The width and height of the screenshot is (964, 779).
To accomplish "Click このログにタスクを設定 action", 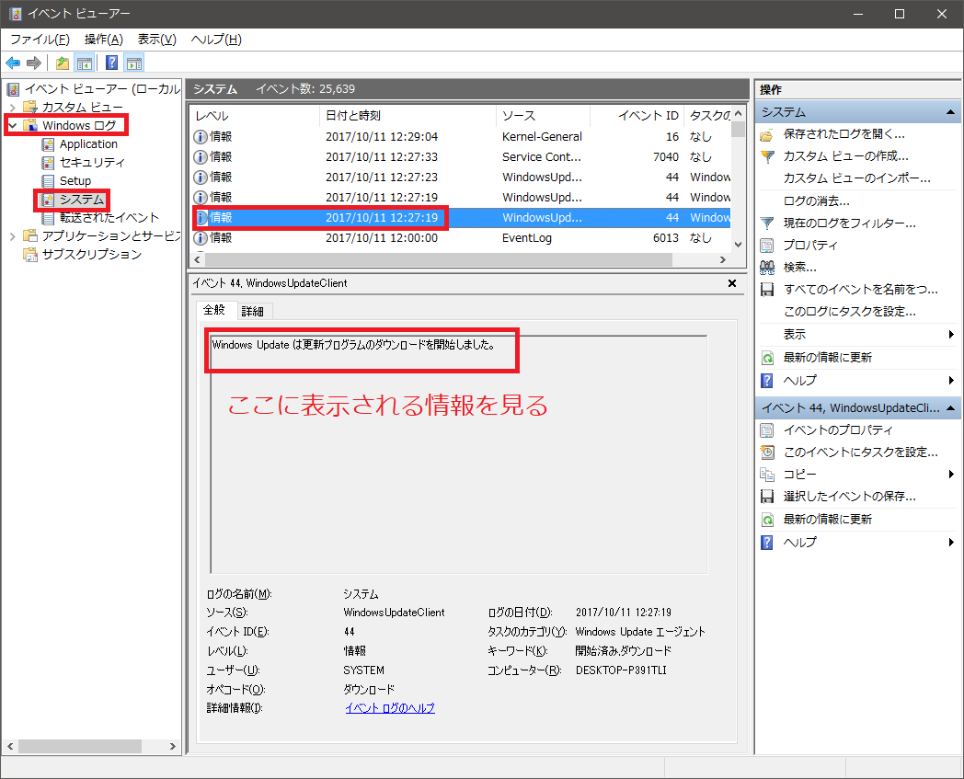I will click(850, 312).
